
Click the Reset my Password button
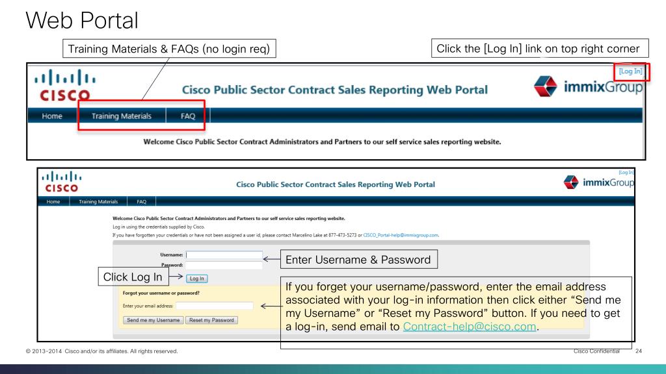click(x=211, y=320)
